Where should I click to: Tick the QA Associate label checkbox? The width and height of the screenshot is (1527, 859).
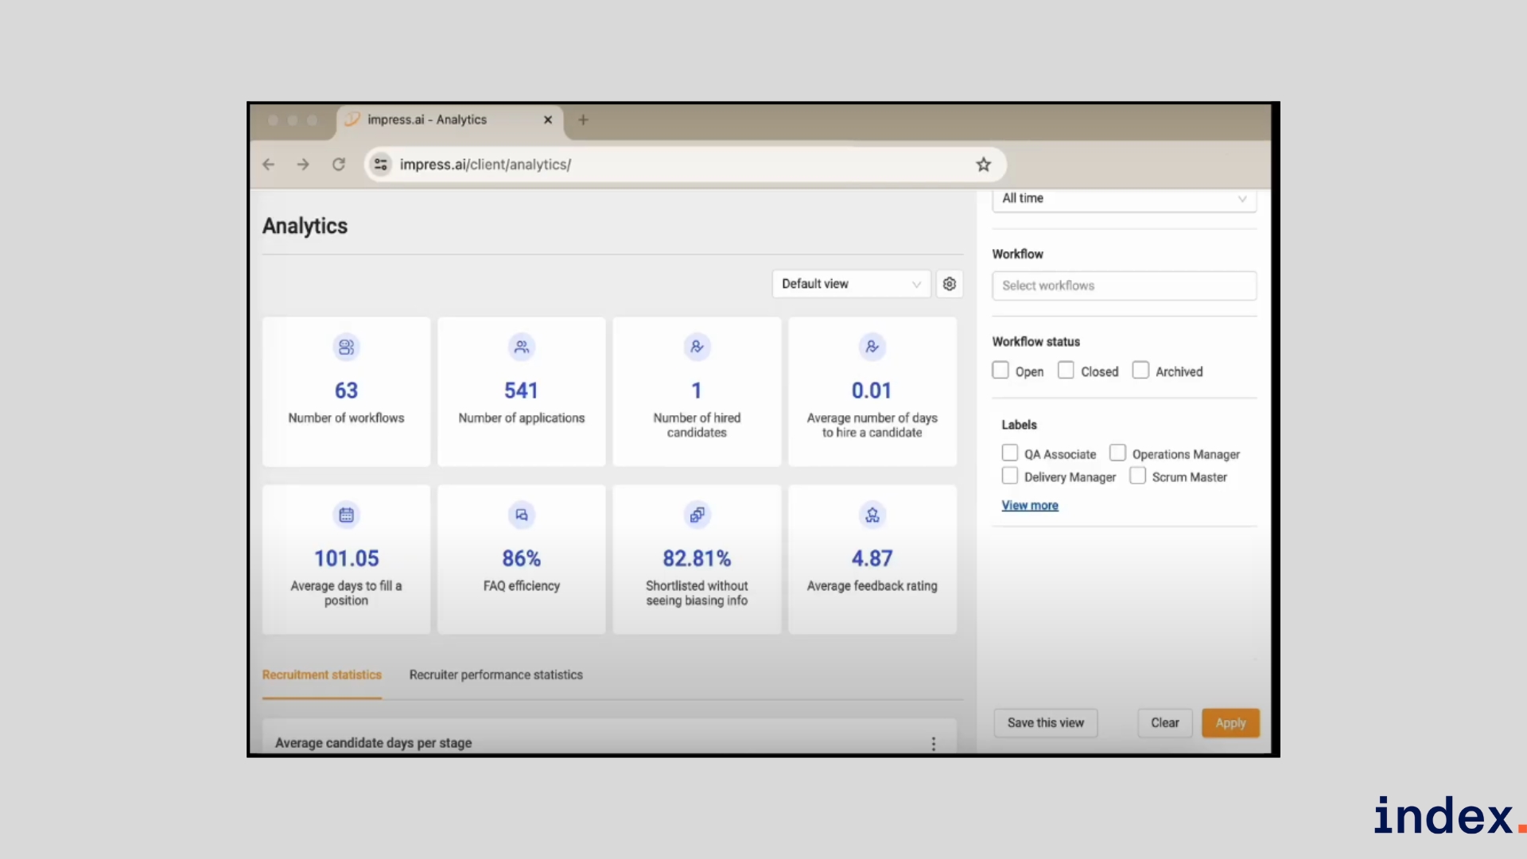[1009, 453]
